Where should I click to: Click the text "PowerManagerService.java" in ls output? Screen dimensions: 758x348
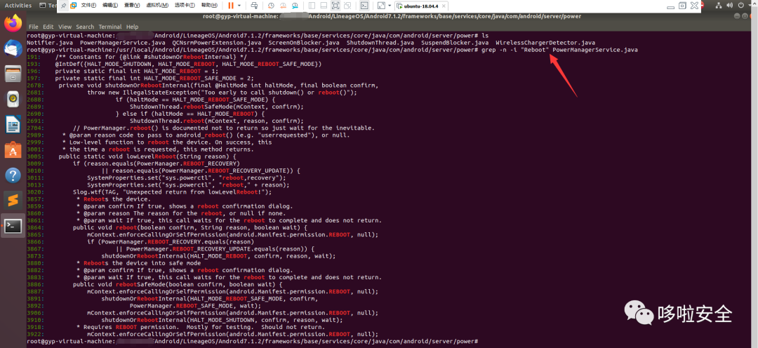[122, 43]
